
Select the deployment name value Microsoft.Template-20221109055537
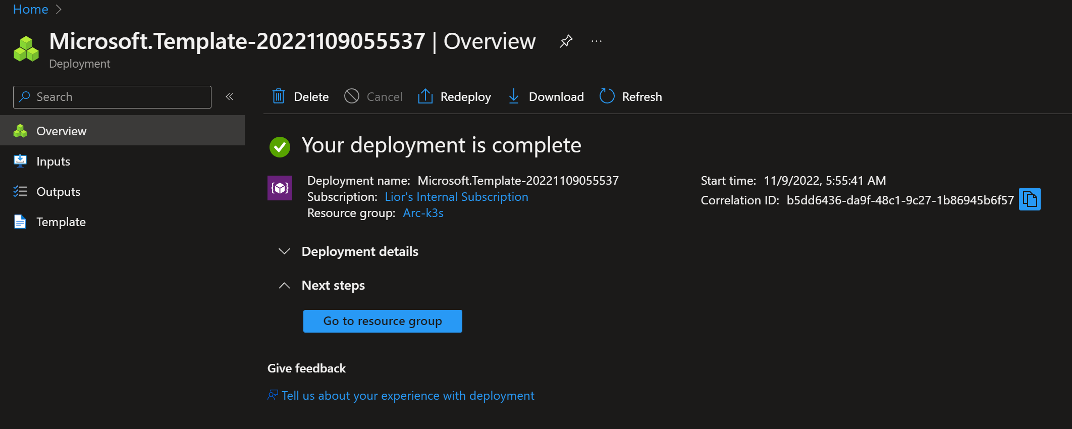click(518, 181)
